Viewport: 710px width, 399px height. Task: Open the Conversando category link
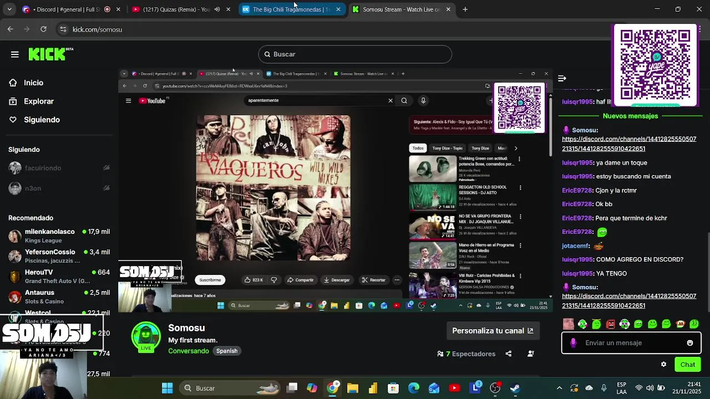tap(189, 351)
